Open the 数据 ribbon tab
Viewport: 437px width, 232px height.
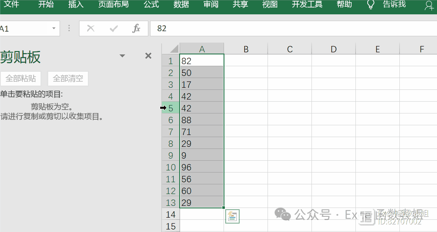click(x=181, y=4)
